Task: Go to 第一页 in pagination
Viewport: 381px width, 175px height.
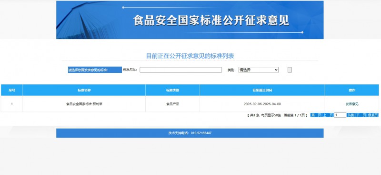Action: [x=316, y=115]
